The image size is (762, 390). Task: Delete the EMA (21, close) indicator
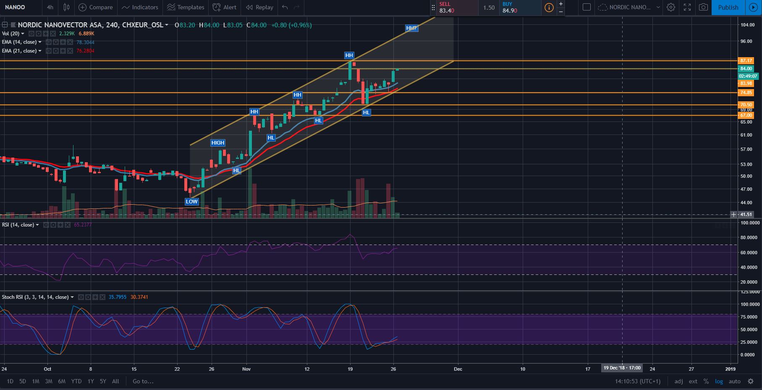tap(69, 51)
